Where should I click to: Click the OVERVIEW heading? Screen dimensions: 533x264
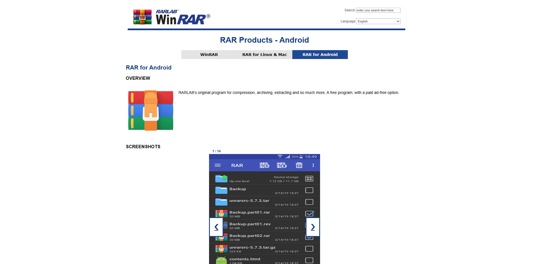138,78
